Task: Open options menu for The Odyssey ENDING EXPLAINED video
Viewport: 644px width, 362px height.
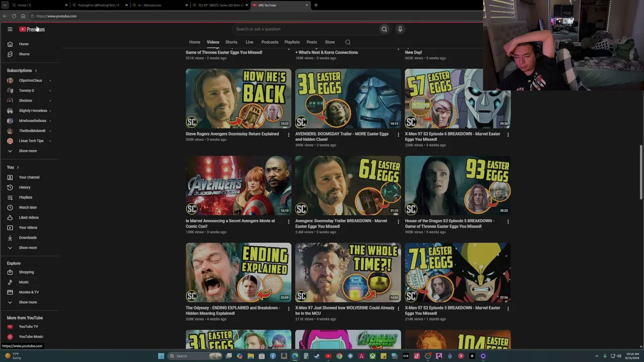Action: click(289, 309)
